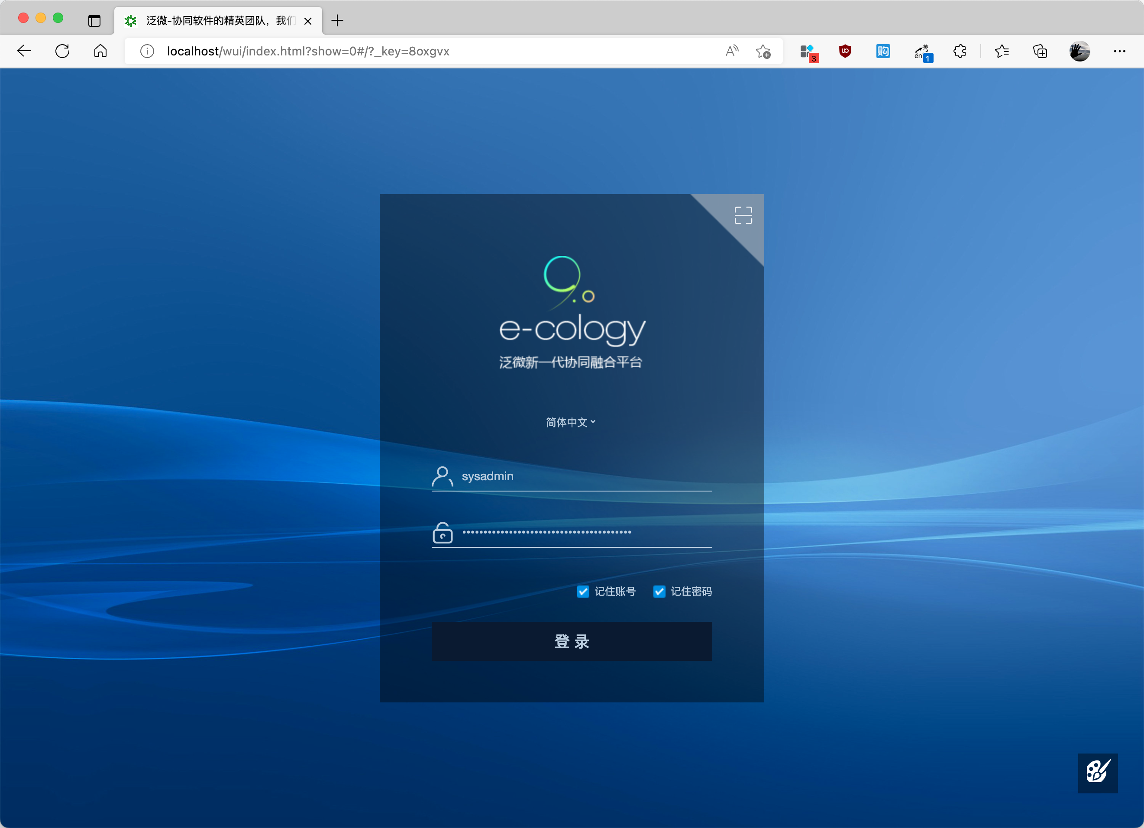The image size is (1144, 828).
Task: Click the green macOS zoom window button
Action: (x=58, y=18)
